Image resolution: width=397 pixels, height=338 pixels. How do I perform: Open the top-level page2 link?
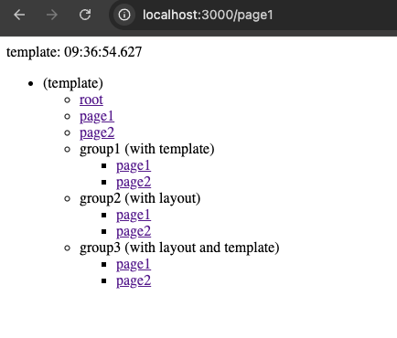(97, 133)
